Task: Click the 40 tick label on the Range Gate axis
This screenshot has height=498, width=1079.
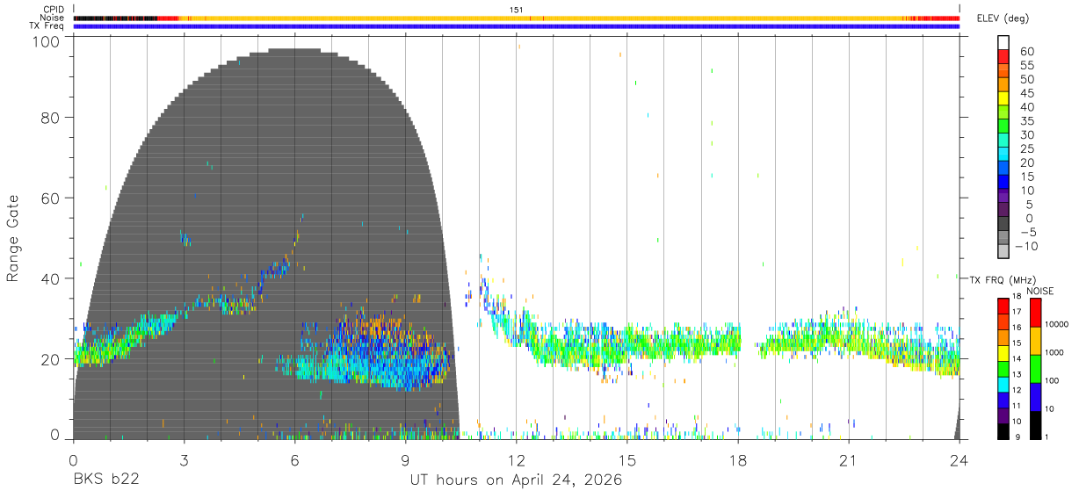Action: coord(52,278)
